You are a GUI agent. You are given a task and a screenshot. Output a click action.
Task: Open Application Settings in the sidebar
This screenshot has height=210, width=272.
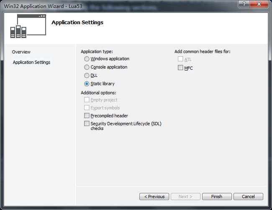click(x=31, y=62)
